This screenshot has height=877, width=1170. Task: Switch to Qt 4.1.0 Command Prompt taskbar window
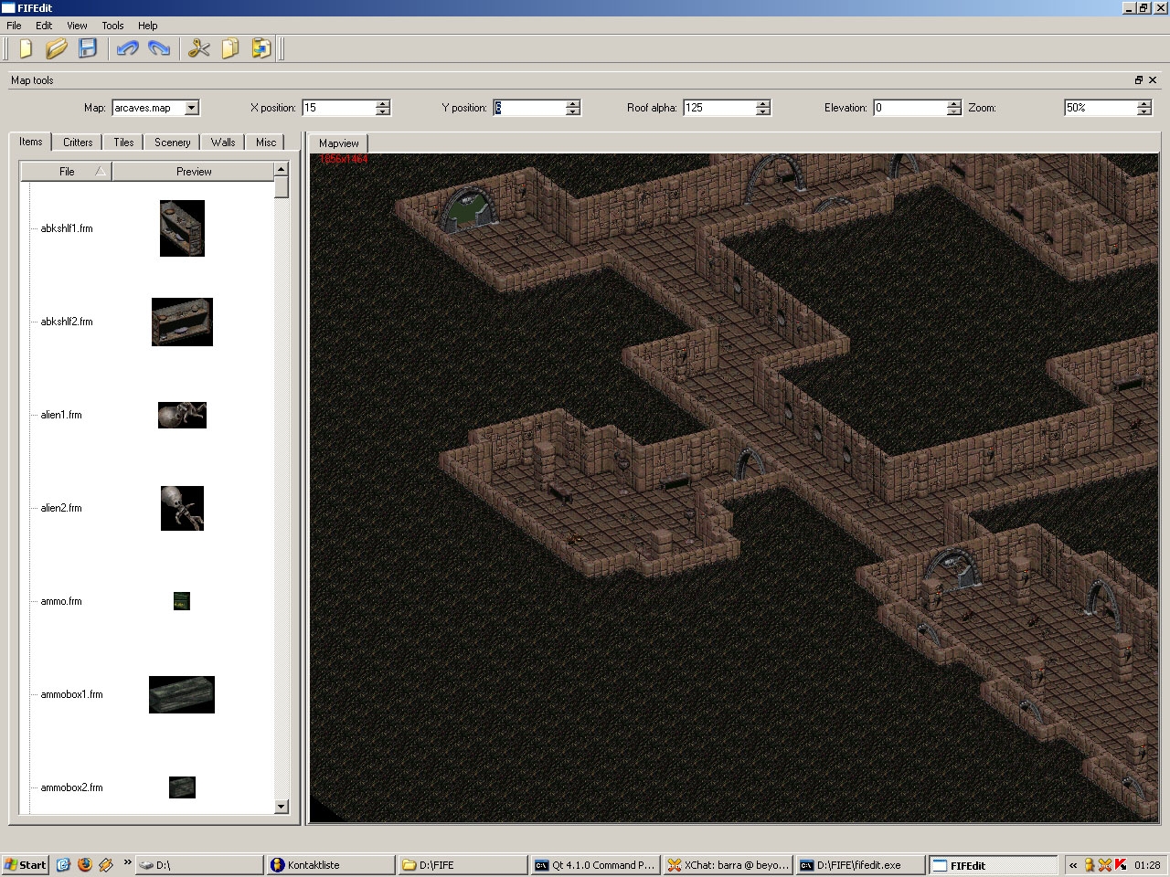(x=595, y=865)
